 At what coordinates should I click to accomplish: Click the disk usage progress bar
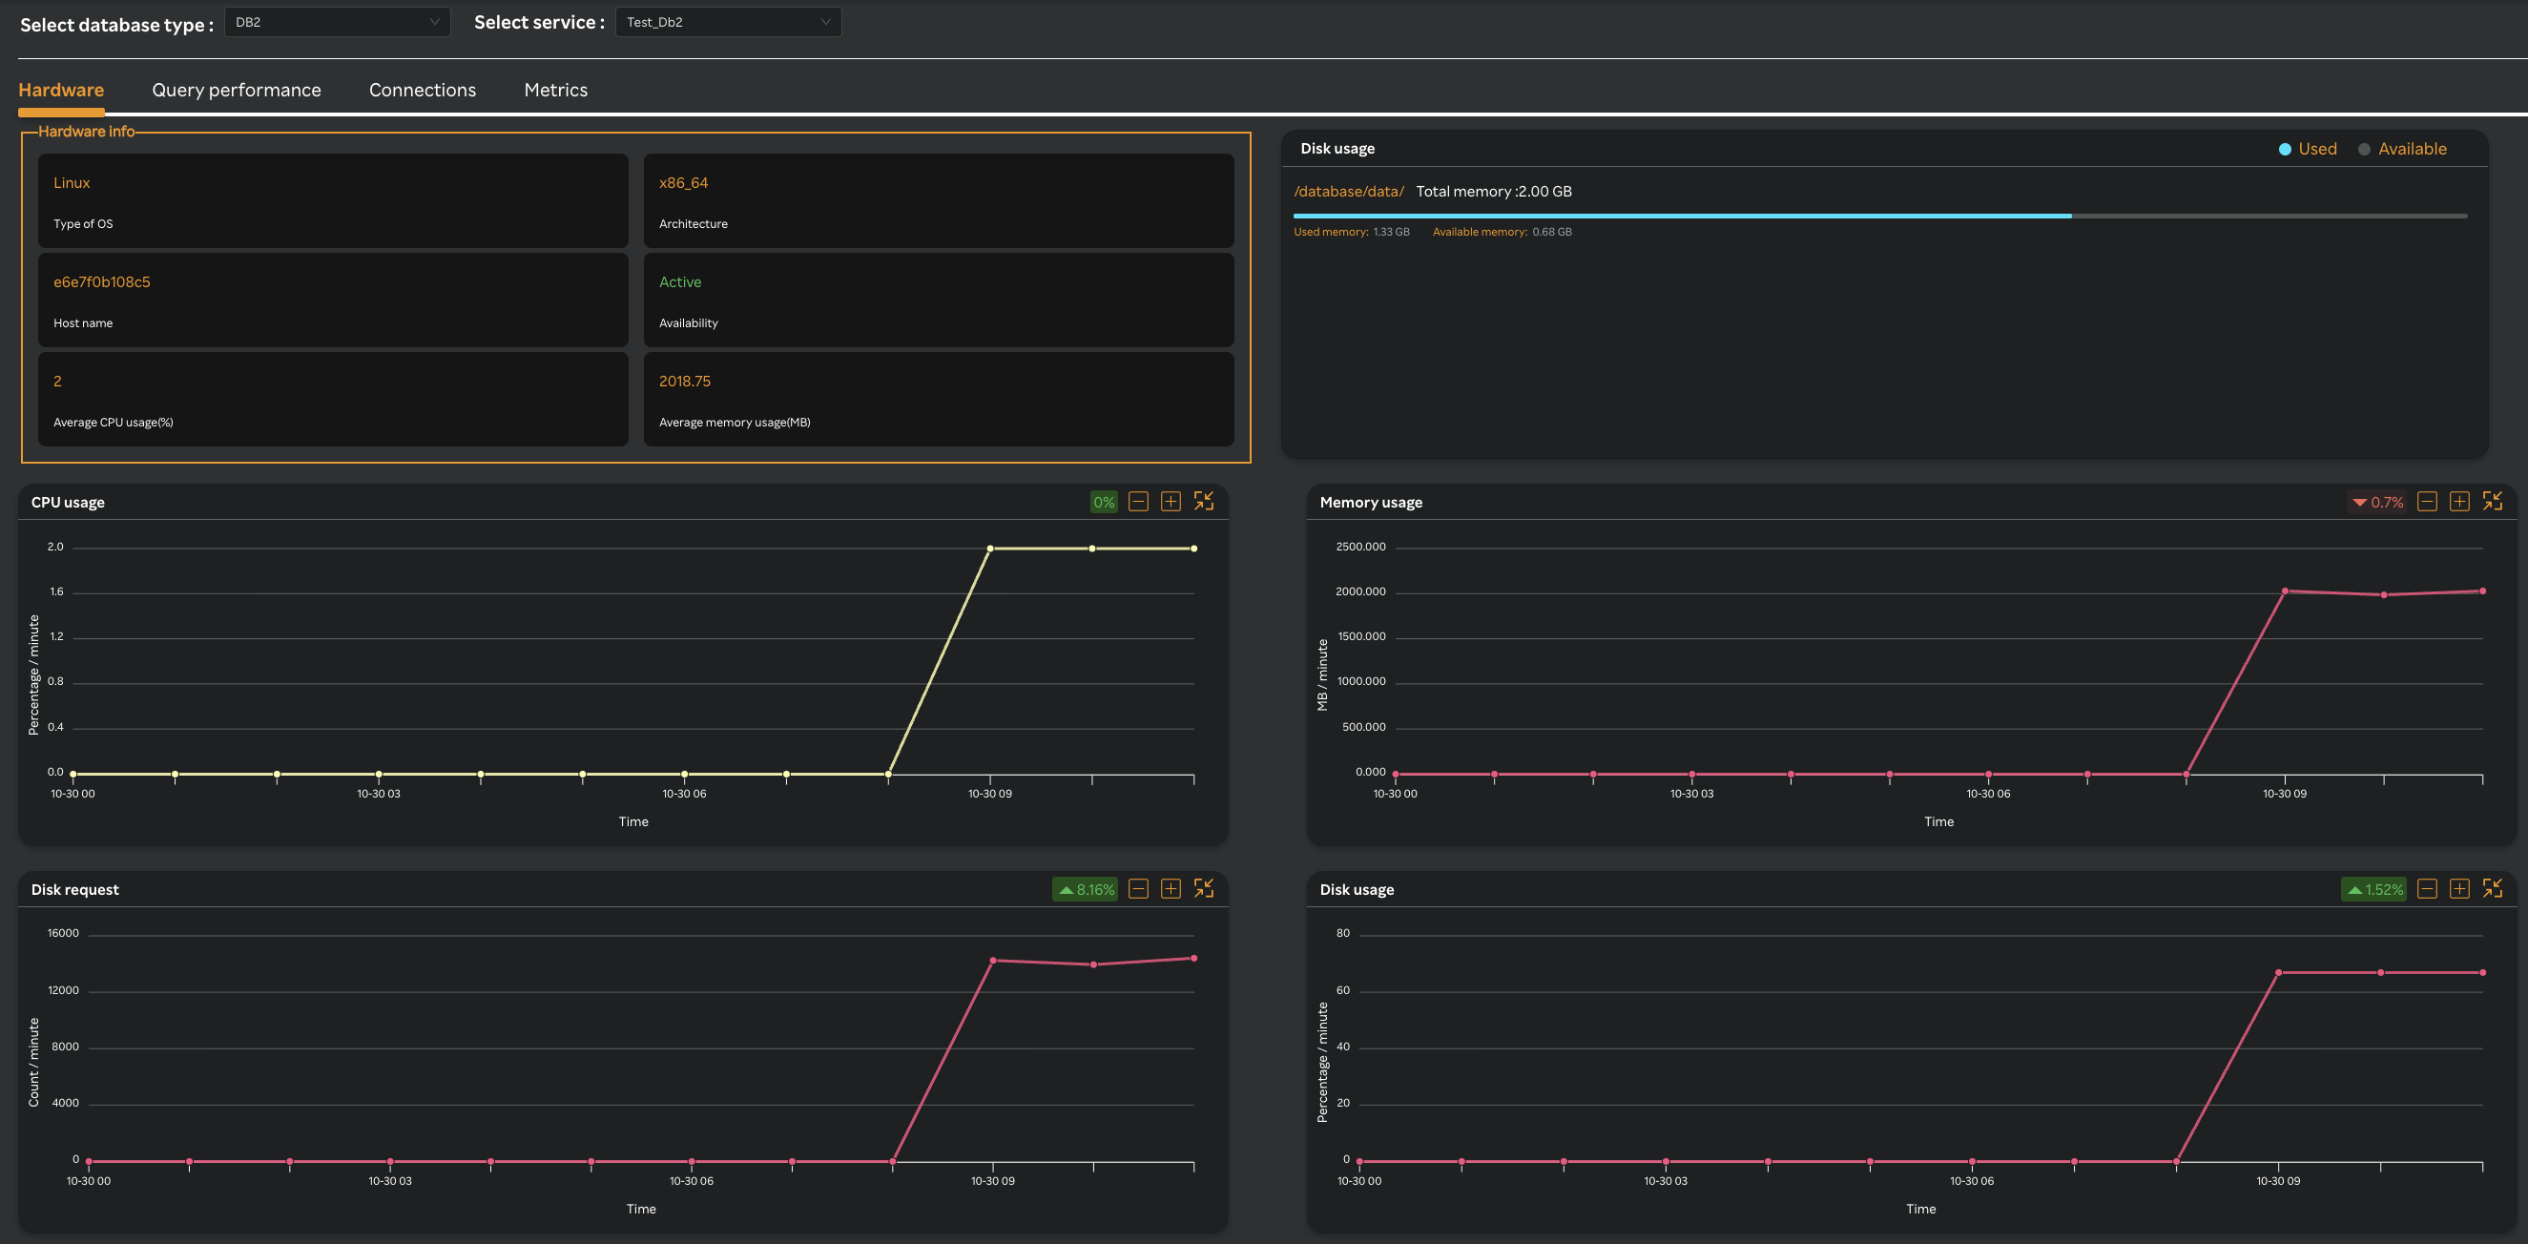(x=1879, y=216)
